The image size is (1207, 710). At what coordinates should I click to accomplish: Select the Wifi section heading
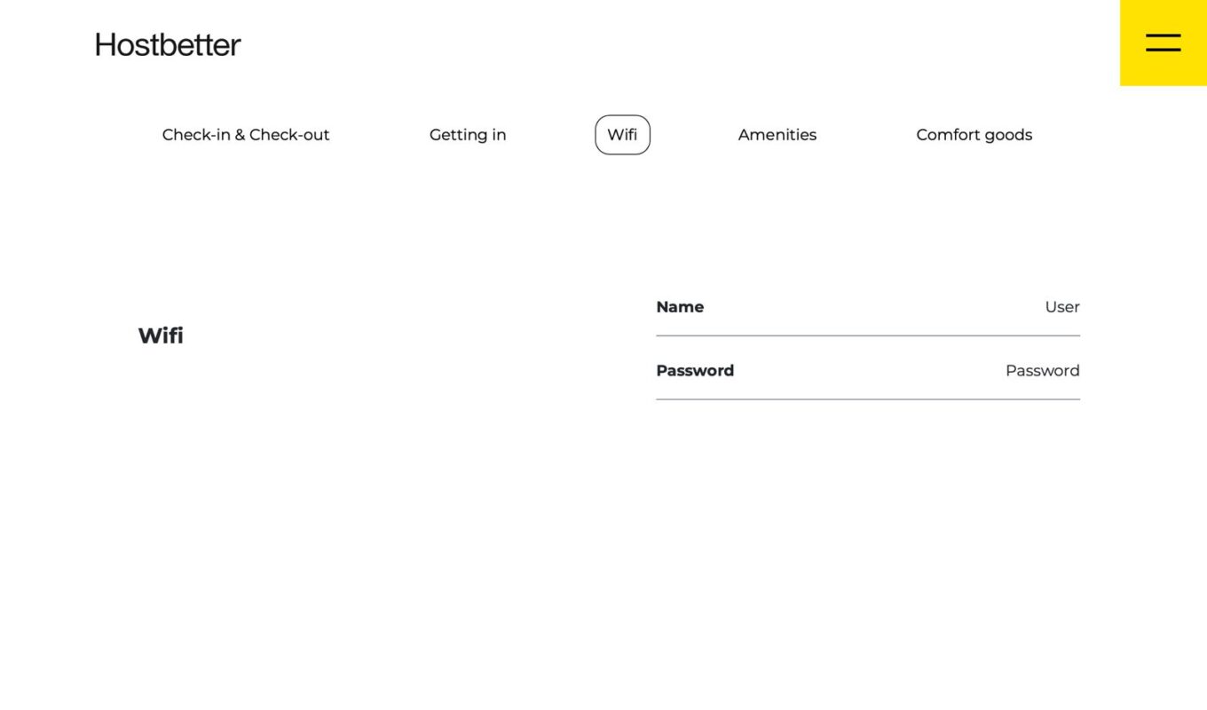point(161,335)
